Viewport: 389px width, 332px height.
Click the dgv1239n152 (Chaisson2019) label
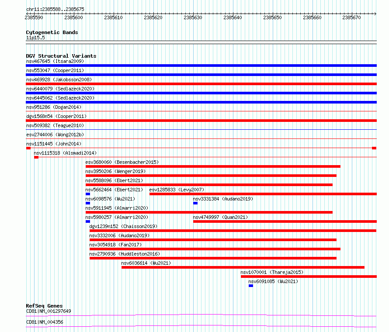coord(123,226)
